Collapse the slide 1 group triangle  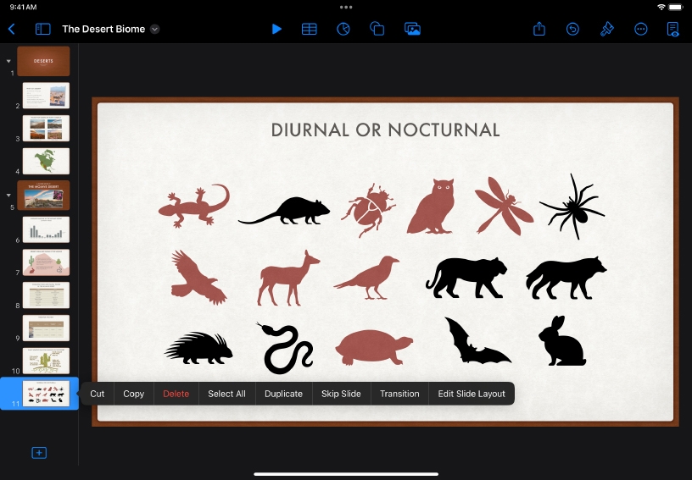tap(8, 61)
